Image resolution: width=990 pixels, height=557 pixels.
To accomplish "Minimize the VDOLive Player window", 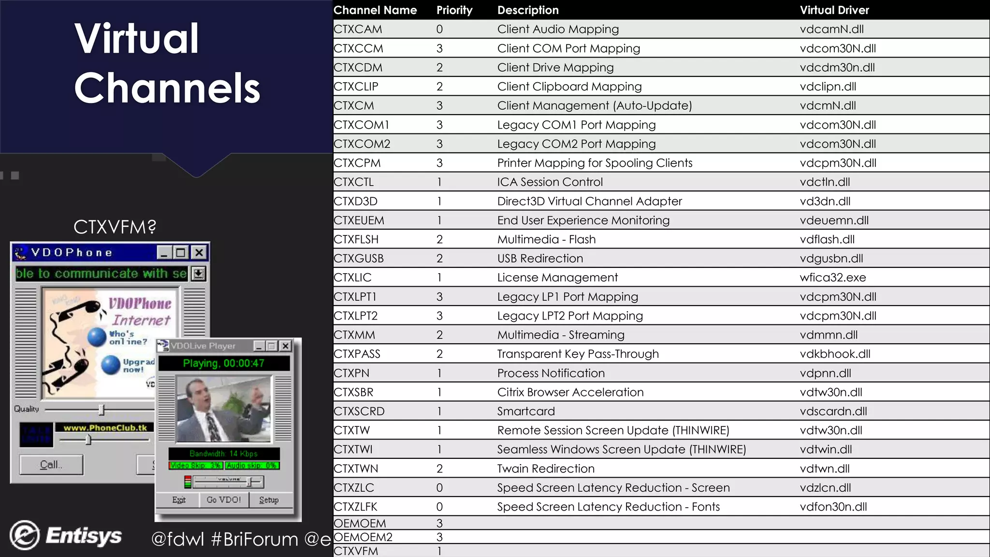I will pyautogui.click(x=259, y=346).
